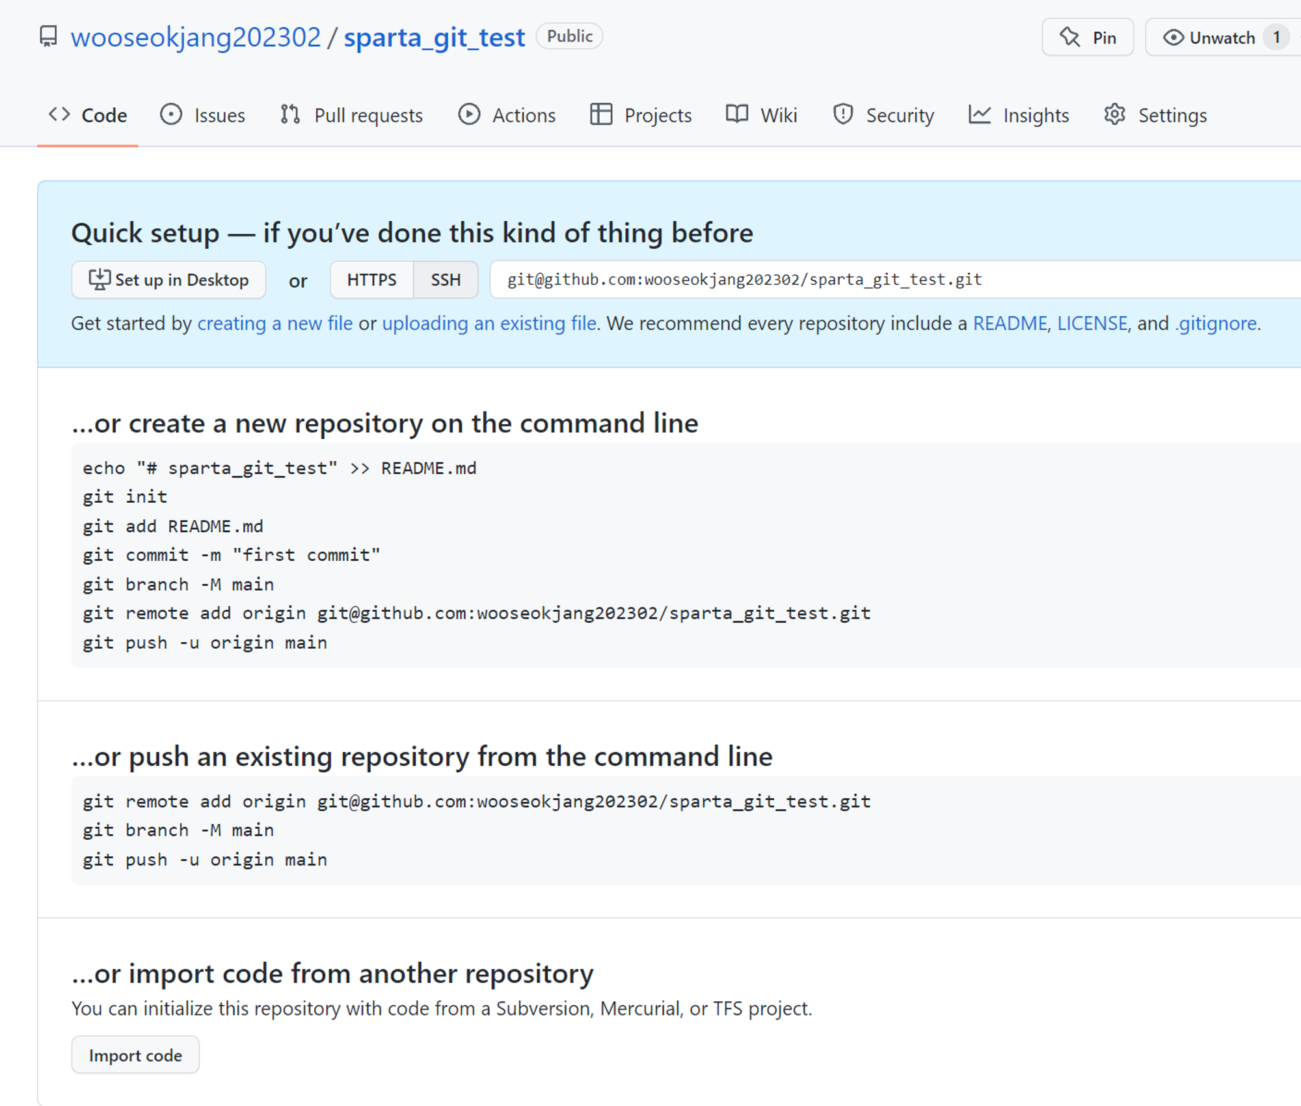Click the Pull requests branch icon
Image resolution: width=1301 pixels, height=1106 pixels.
coord(290,115)
